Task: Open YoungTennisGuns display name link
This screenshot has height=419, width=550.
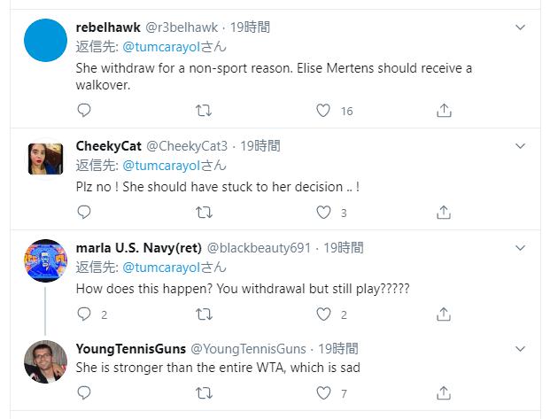Action: pyautogui.click(x=129, y=348)
